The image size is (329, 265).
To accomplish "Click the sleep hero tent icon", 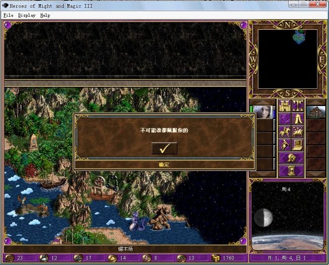I will click(x=298, y=119).
